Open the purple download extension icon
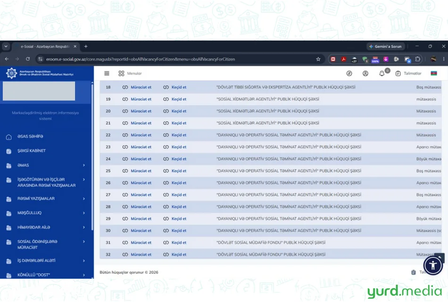 tap(386, 59)
